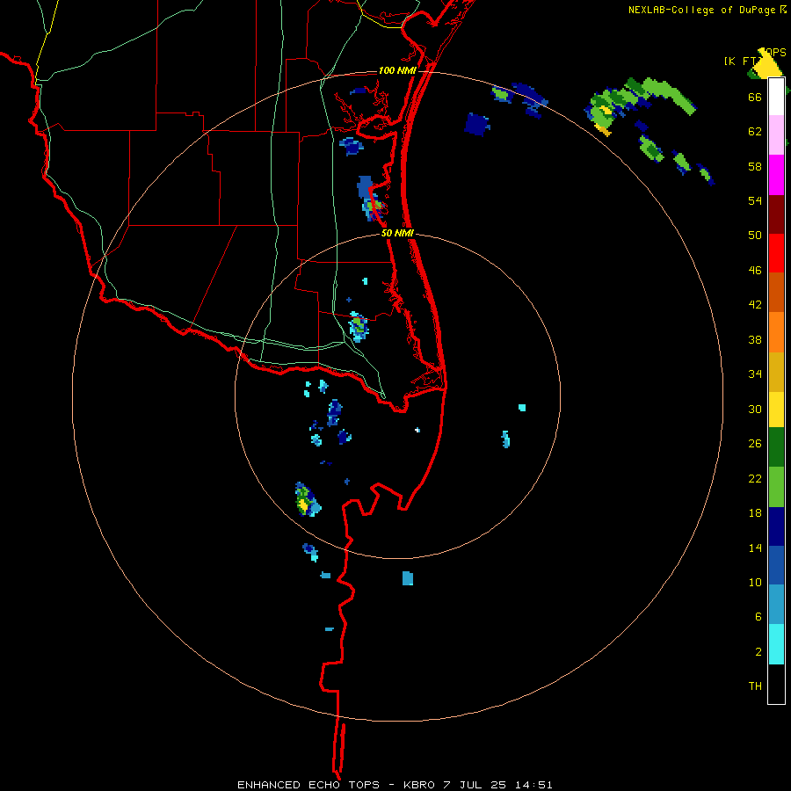Screen dimensions: 791x791
Task: Select the bright yellow legend swatch
Action: [776, 410]
